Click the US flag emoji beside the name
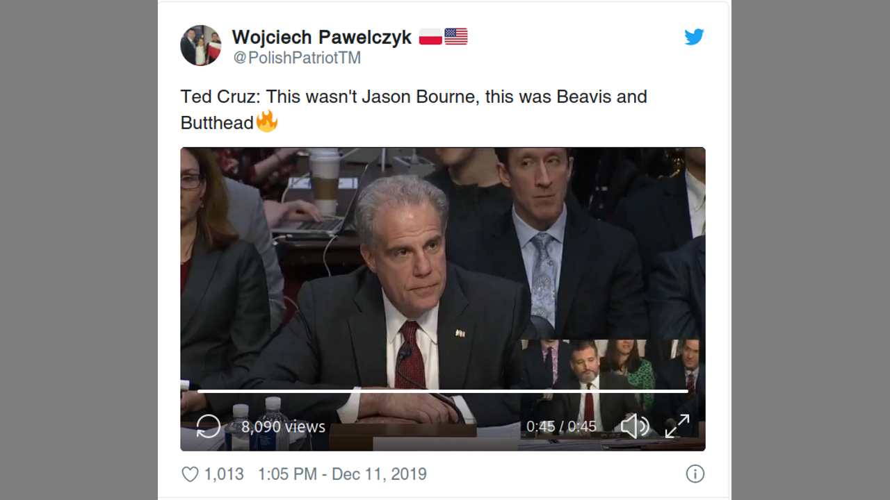The height and width of the screenshot is (500, 890). pos(456,37)
